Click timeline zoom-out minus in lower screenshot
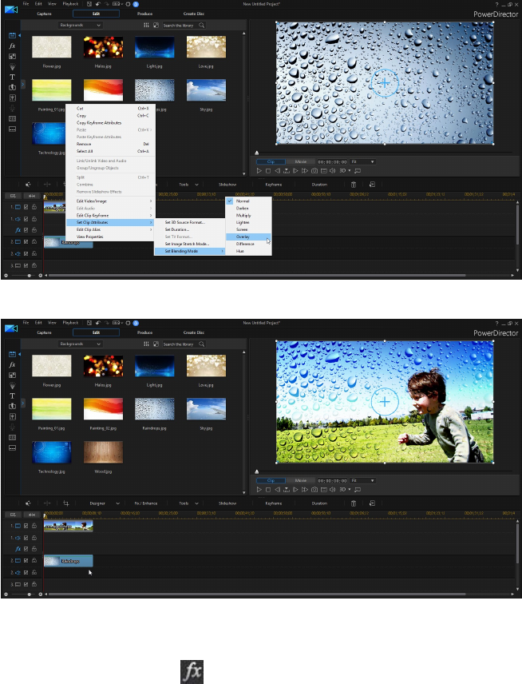Image resolution: width=522 pixels, height=684 pixels. click(x=6, y=595)
